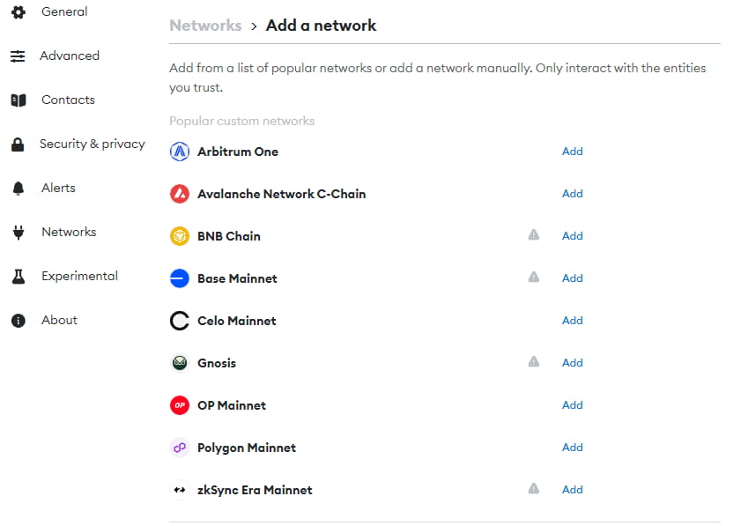Click the warning icon next to Gnosis
741x526 pixels.
533,362
